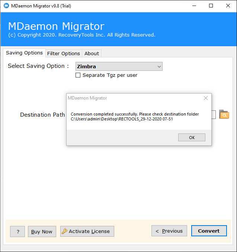Click the destination folder path text in dialog
The image size is (237, 252).
click(x=122, y=119)
